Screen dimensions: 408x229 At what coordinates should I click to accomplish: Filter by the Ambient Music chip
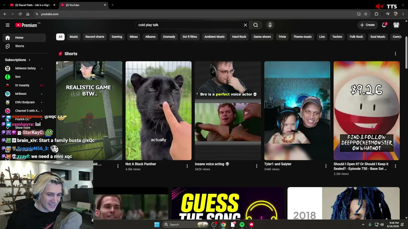(x=215, y=37)
